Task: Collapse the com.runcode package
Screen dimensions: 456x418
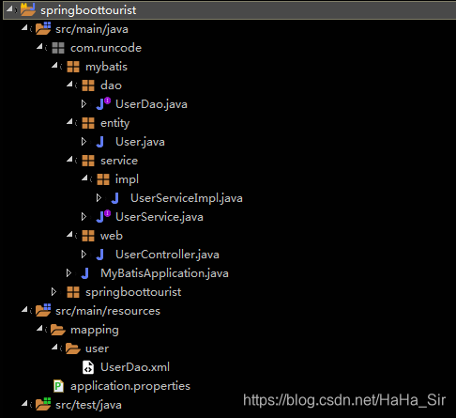Action: (39, 47)
